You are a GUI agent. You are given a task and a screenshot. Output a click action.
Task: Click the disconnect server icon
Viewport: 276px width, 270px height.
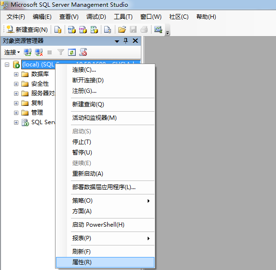pyautogui.click(x=39, y=52)
